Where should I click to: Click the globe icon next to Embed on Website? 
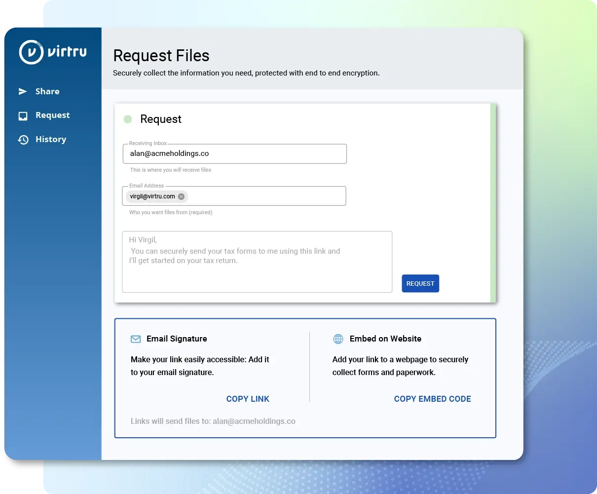pos(337,339)
